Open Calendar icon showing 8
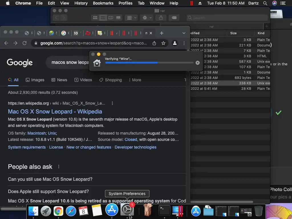Viewport: 292px width, 219px height. click(x=83, y=211)
